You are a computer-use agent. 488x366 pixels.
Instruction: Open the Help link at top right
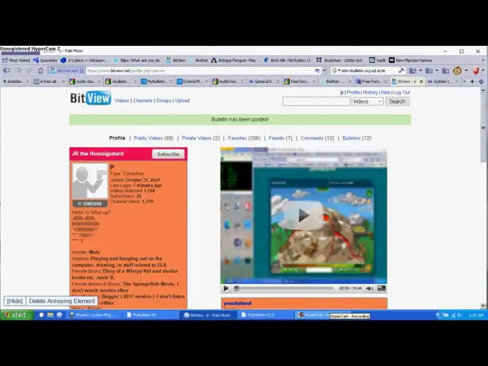pyautogui.click(x=386, y=93)
